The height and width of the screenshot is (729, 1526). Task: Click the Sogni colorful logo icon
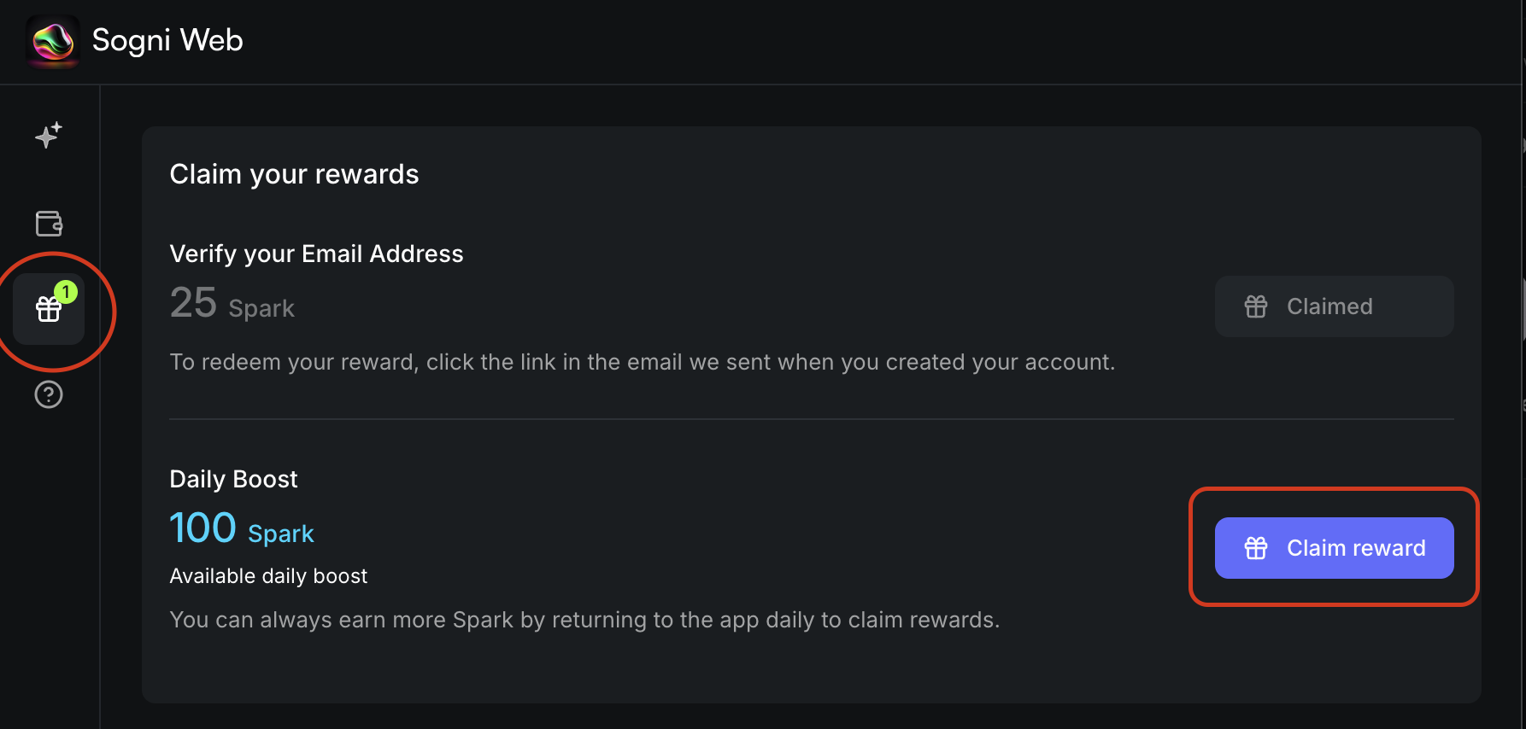coord(53,40)
